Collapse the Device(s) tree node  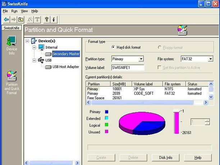point(28,41)
